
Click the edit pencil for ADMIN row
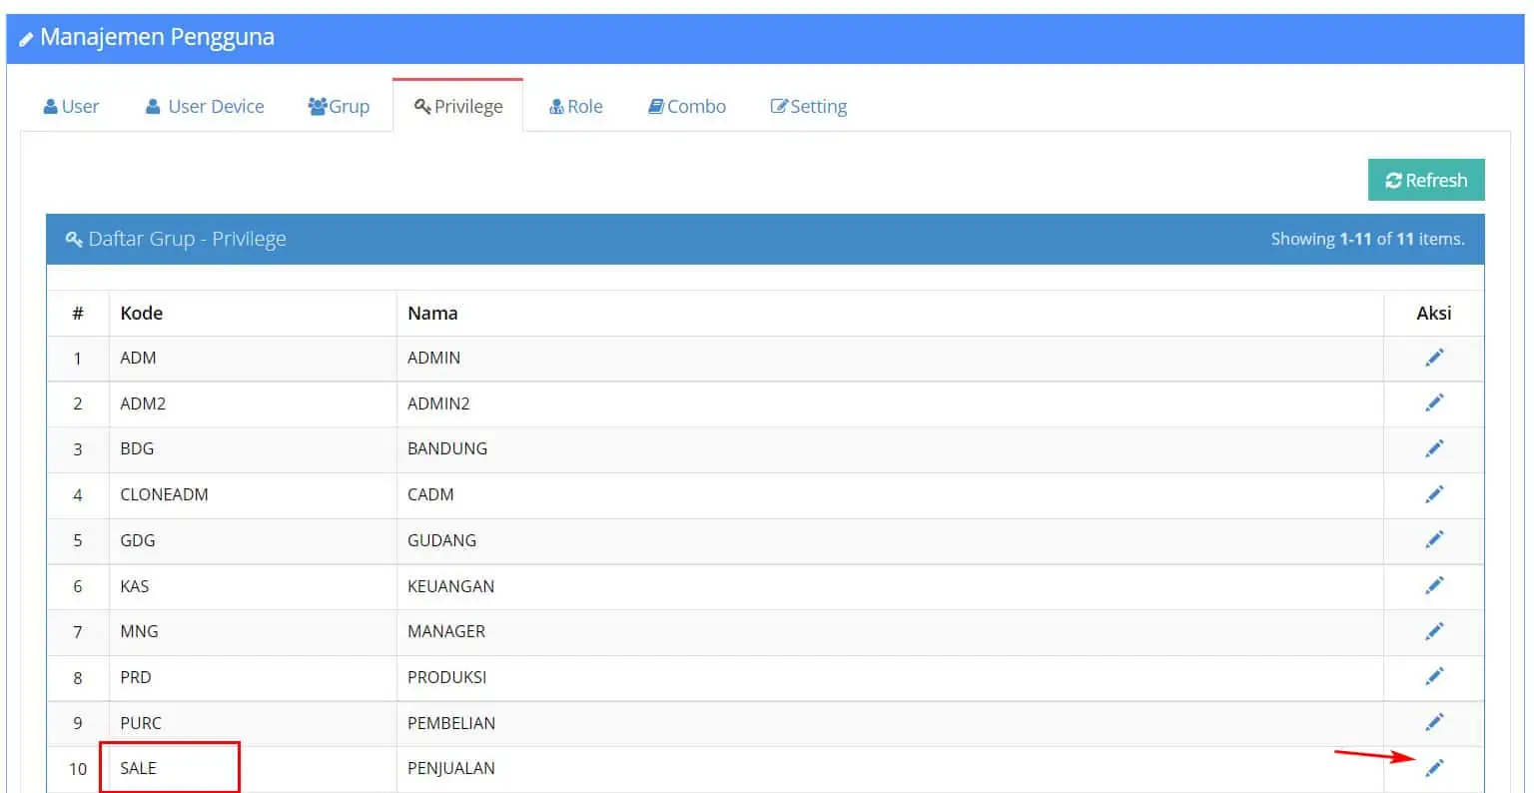tap(1434, 358)
